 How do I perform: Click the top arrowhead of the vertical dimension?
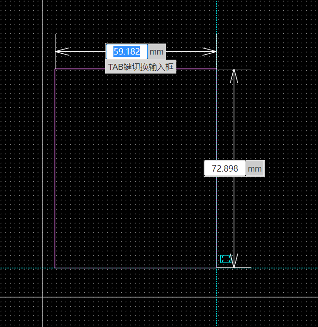(x=234, y=75)
